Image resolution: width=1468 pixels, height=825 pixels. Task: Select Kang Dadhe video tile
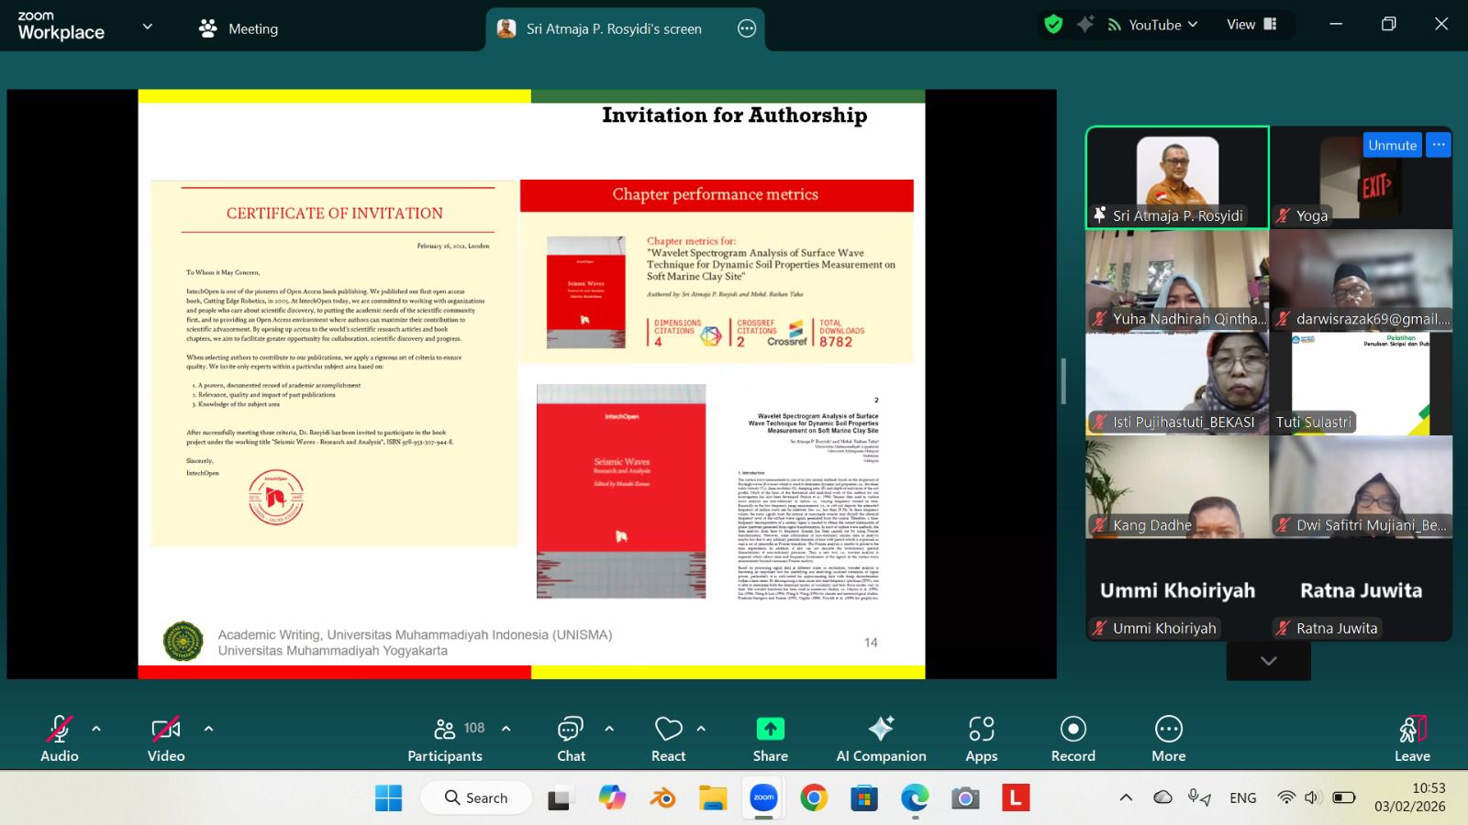[1177, 487]
